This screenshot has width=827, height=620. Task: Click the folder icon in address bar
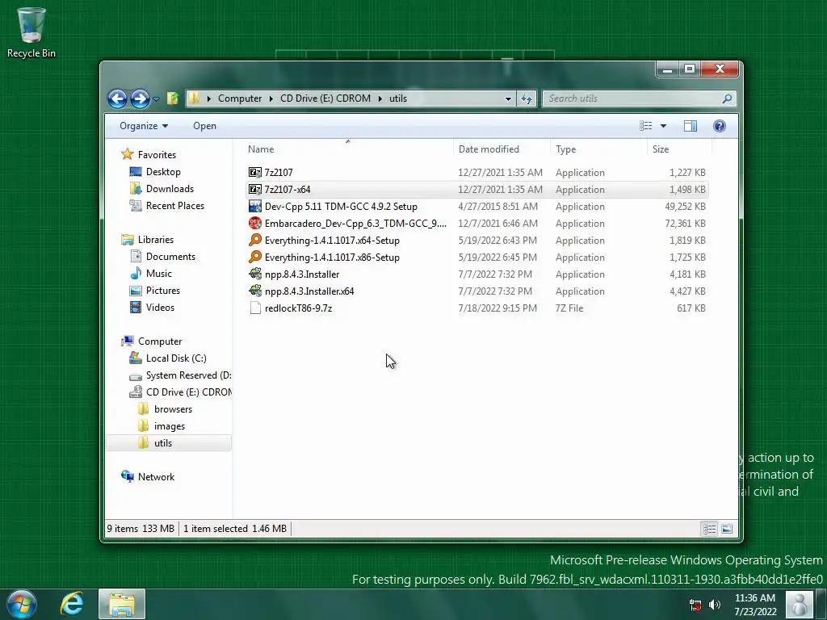pyautogui.click(x=194, y=98)
